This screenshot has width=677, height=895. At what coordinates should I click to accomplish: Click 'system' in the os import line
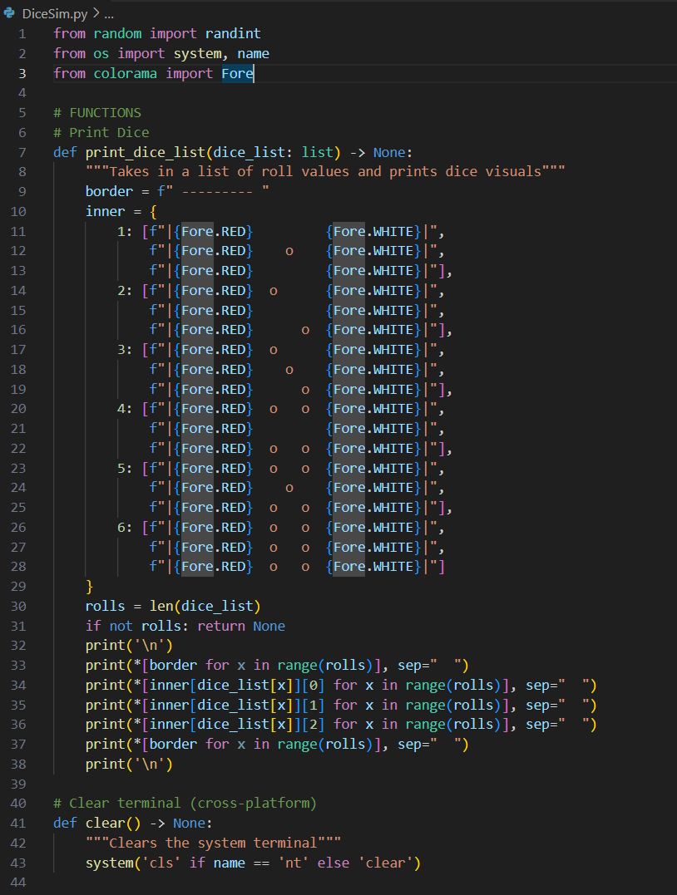point(198,54)
